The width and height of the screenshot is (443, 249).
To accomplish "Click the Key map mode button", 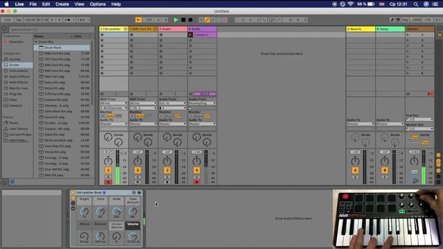I will [x=406, y=20].
